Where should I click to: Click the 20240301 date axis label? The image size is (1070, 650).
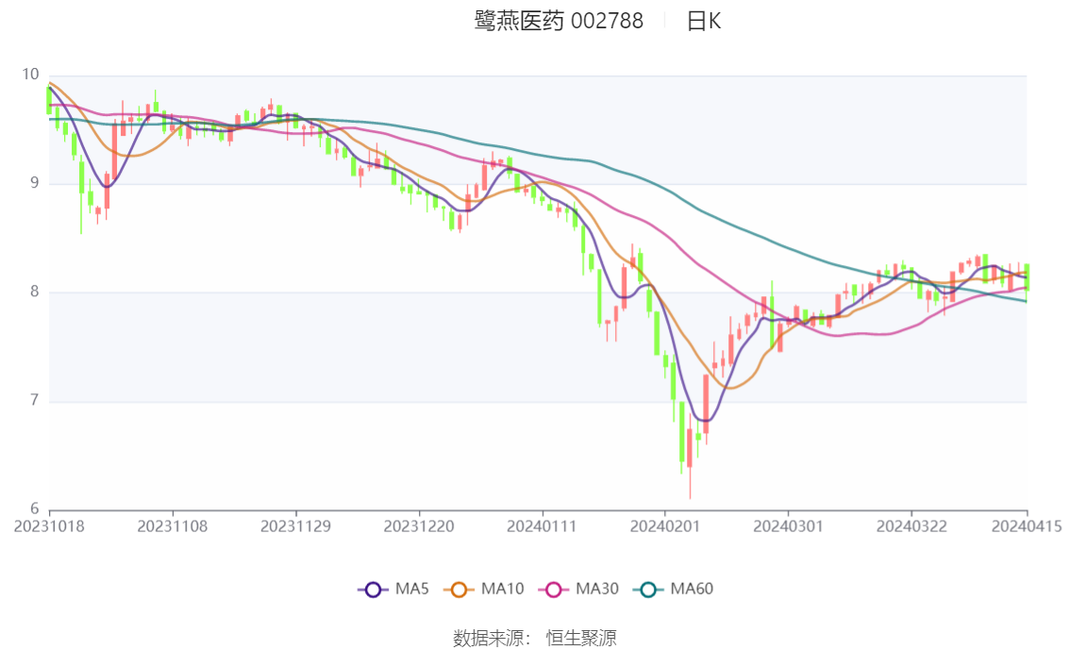pyautogui.click(x=787, y=525)
